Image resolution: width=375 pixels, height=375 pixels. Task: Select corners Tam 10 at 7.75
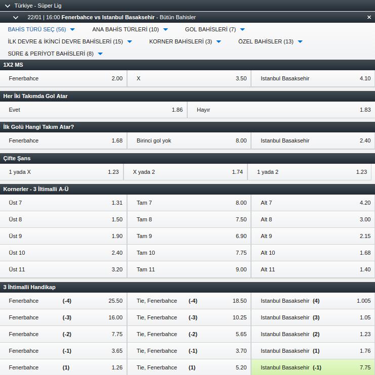[x=189, y=253]
